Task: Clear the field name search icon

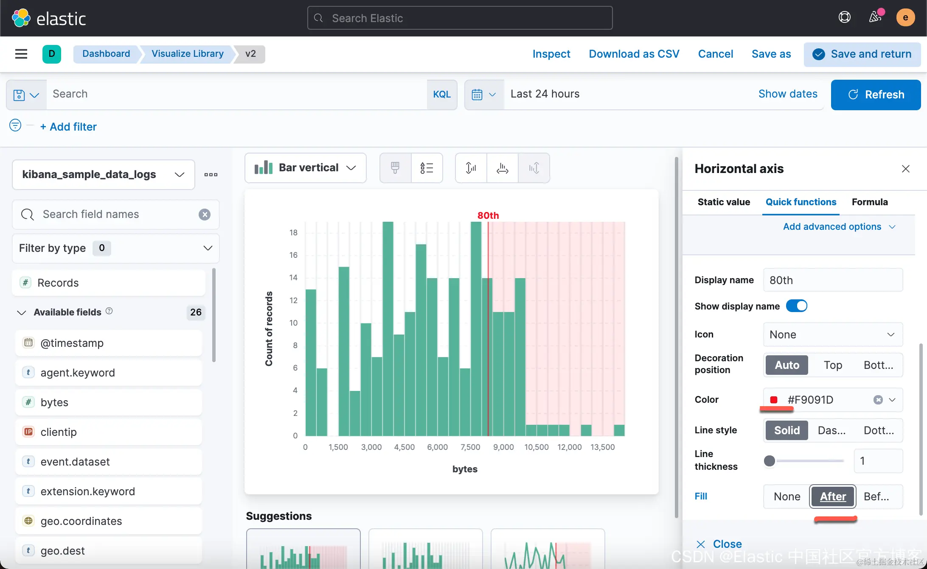Action: 205,215
